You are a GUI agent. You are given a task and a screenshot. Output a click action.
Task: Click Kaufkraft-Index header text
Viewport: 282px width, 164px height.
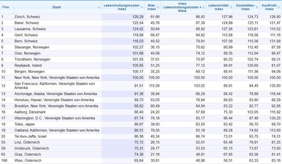click(269, 7)
